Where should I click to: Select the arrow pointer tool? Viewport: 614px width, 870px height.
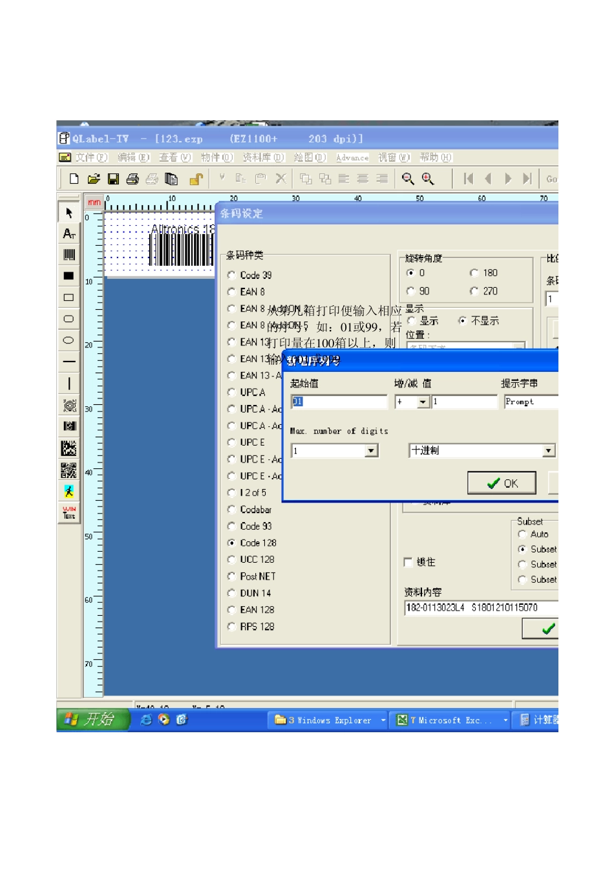coord(69,212)
